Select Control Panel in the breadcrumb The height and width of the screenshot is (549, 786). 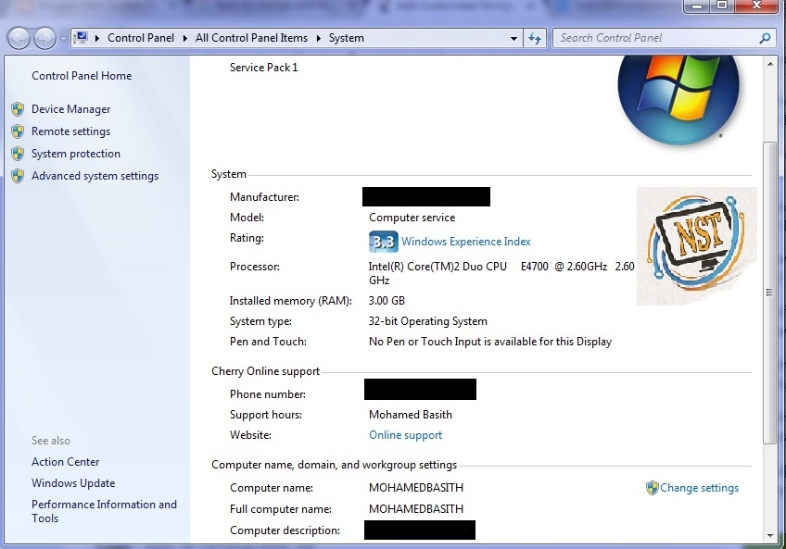tap(141, 38)
